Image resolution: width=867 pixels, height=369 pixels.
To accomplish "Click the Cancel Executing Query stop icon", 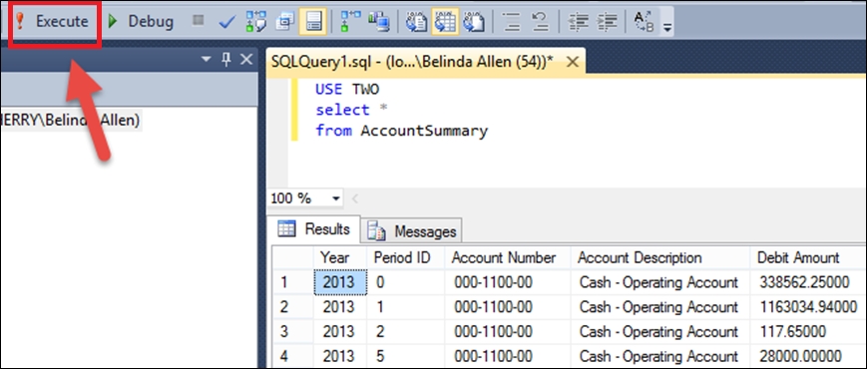I will tap(198, 21).
